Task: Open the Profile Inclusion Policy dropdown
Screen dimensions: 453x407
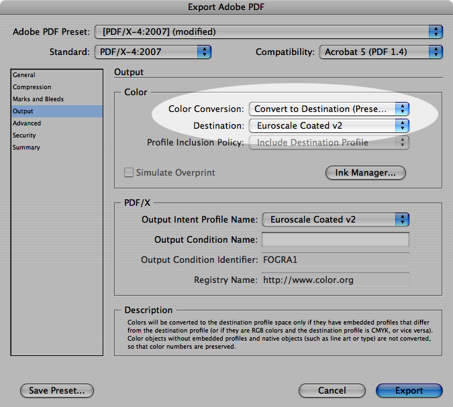Action: click(x=329, y=143)
